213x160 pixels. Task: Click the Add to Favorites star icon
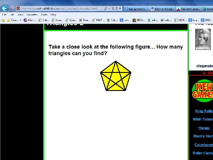[3, 20]
